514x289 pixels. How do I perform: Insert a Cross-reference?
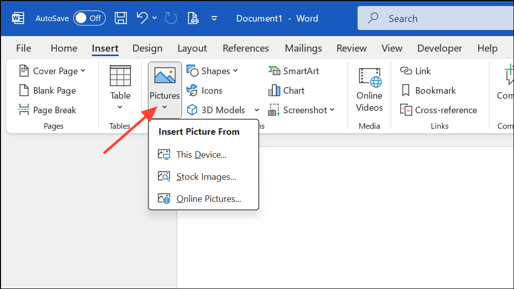pyautogui.click(x=438, y=110)
